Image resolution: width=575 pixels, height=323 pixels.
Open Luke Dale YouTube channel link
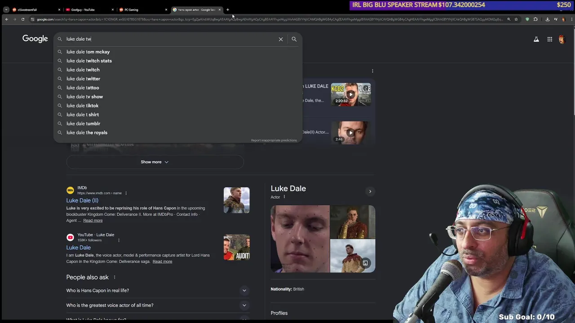pos(79,248)
